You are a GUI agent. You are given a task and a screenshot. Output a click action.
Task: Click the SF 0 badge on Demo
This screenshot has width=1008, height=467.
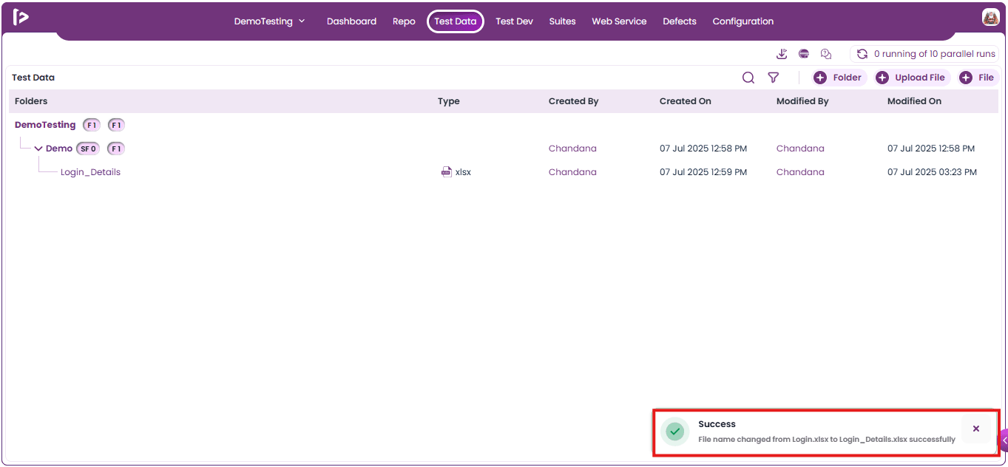click(x=88, y=149)
